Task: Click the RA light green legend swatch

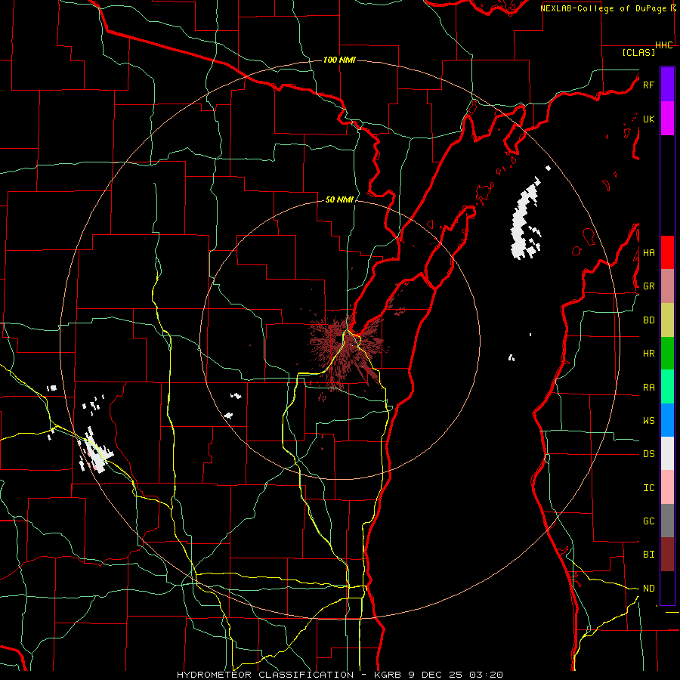Action: pos(667,387)
